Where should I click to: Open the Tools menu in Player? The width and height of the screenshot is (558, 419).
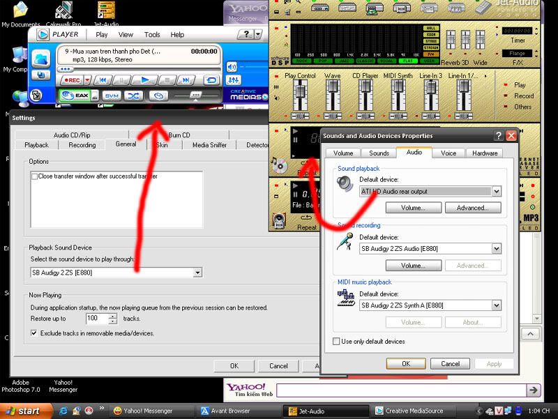click(x=152, y=34)
